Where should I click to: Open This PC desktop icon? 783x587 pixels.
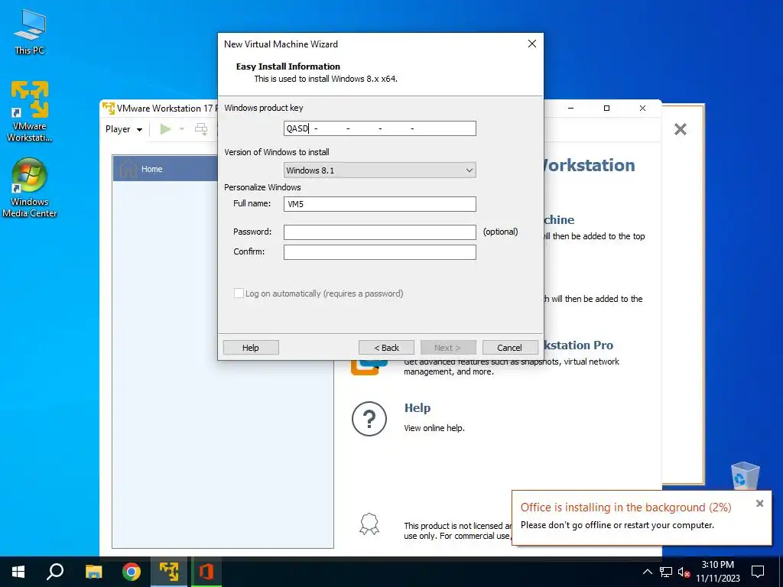(x=30, y=32)
